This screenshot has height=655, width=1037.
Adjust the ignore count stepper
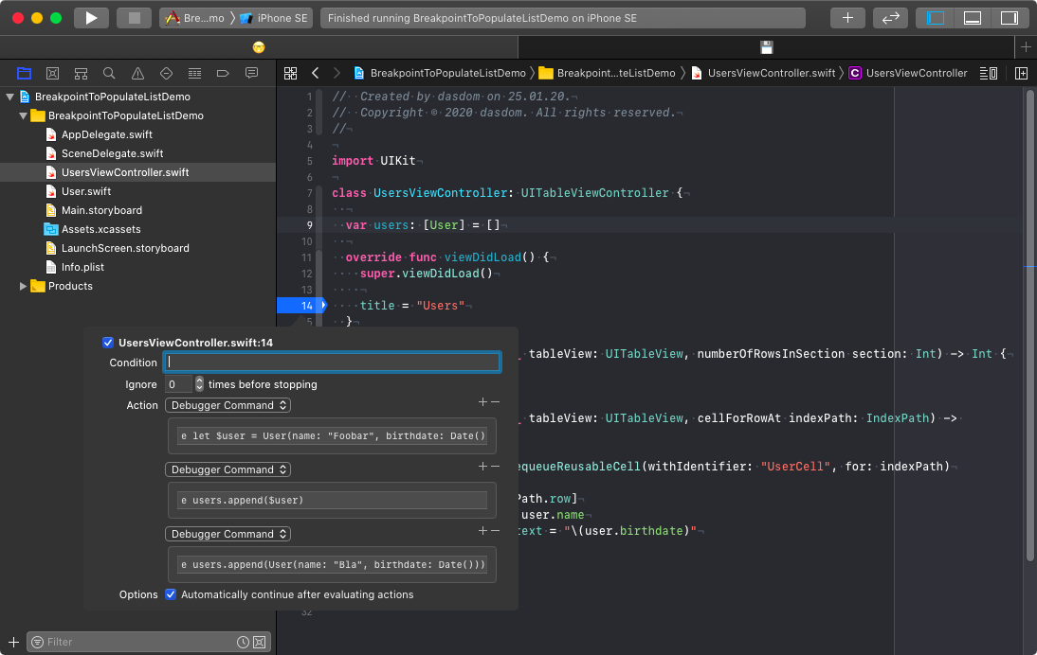199,384
